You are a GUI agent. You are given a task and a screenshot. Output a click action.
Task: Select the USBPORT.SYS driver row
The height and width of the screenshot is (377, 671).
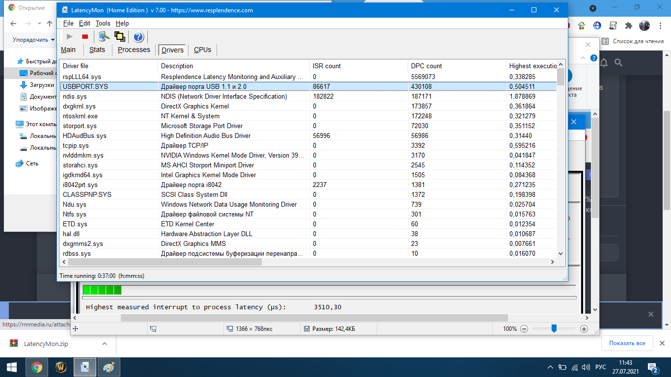(308, 86)
